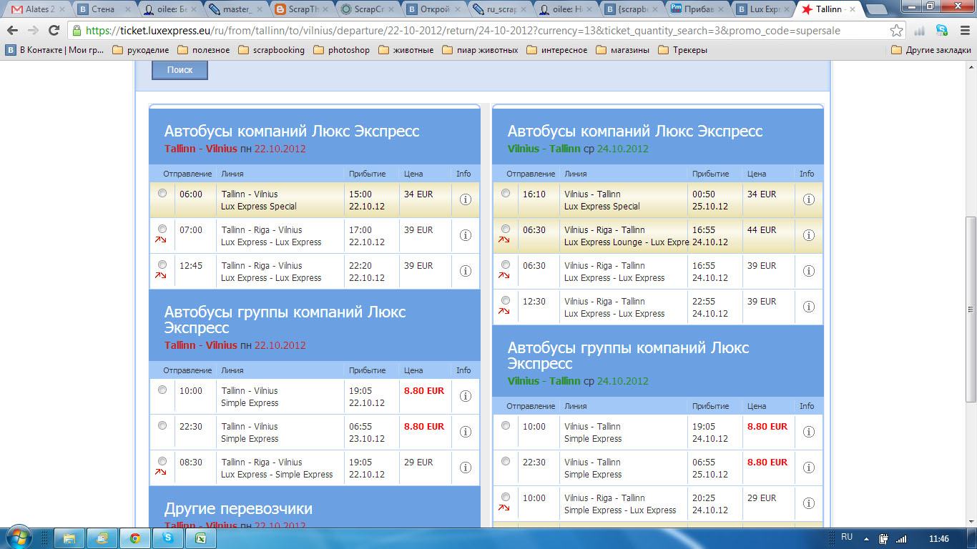
Task: Click the Поиск search button
Action: 180,70
